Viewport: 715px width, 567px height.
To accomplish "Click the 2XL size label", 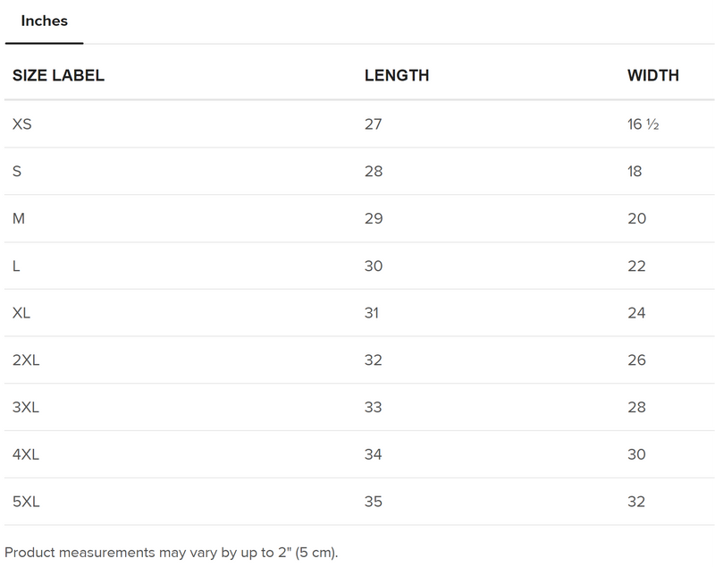I will tap(27, 360).
